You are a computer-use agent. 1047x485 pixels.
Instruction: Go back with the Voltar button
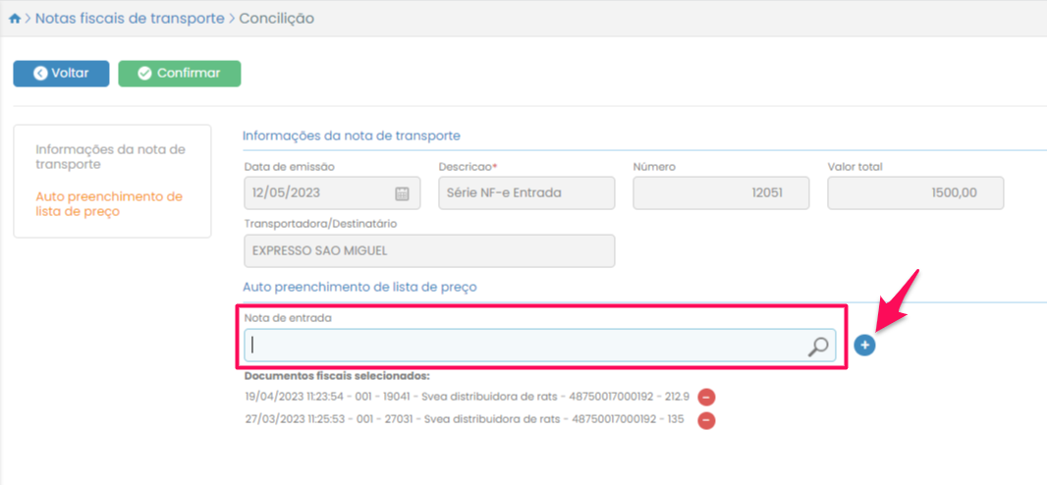tap(61, 74)
